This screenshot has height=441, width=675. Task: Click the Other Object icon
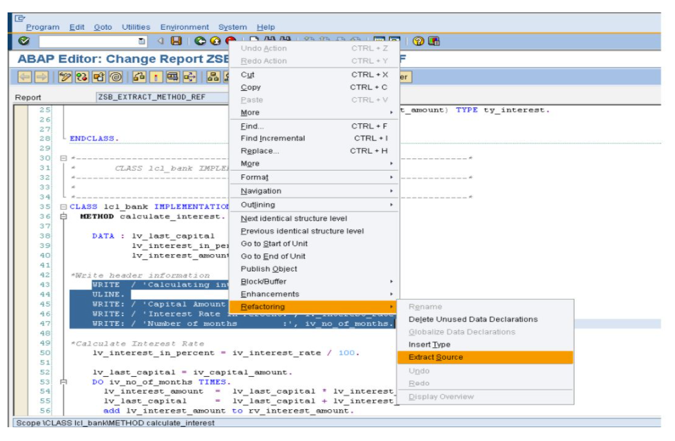click(x=98, y=77)
